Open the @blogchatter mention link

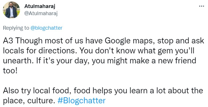coord(46,28)
